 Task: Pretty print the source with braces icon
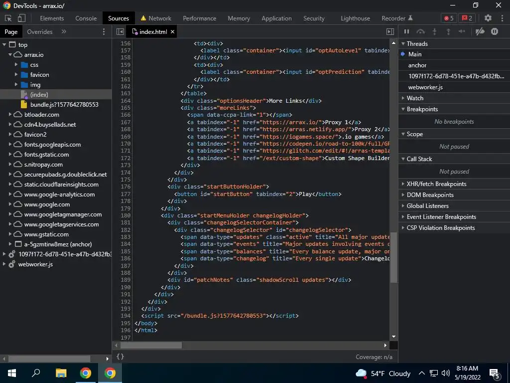tap(120, 356)
